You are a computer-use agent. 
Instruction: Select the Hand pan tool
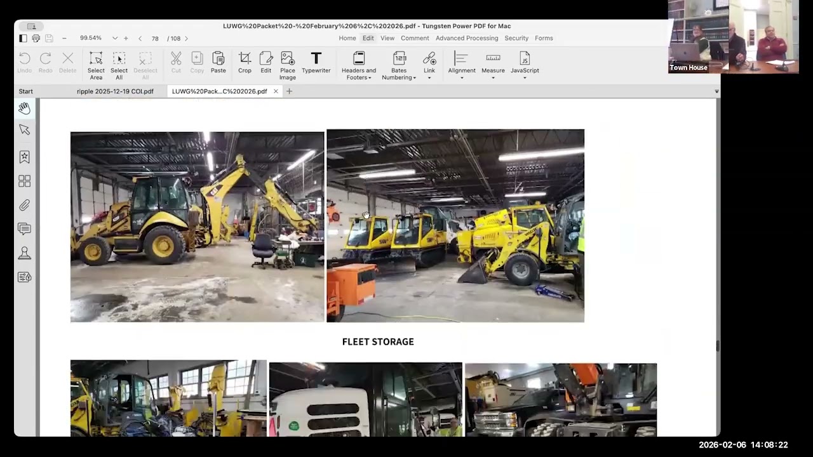pos(24,109)
